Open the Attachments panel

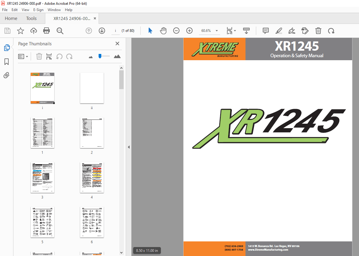(x=7, y=75)
